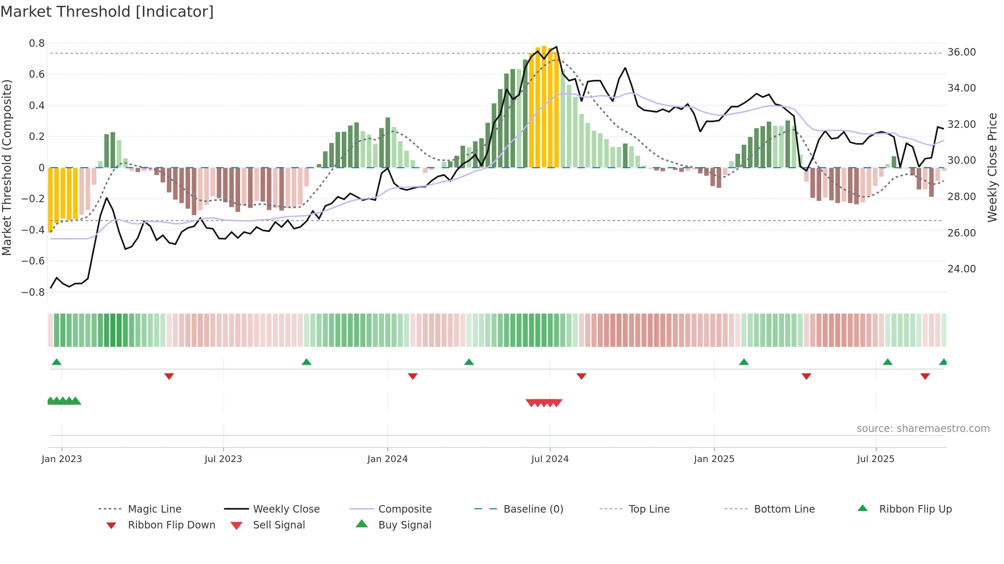Click the darkest red ribbon segment near September 2024
This screenshot has height=564, width=1004.
pyautogui.click(x=619, y=330)
